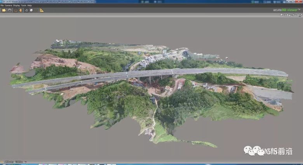The width and height of the screenshot is (303, 165).
Task: Expand the status bar units dropdown arrow
Action: coord(26,162)
